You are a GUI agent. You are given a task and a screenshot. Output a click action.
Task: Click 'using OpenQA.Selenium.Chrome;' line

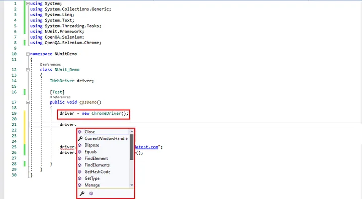point(65,43)
